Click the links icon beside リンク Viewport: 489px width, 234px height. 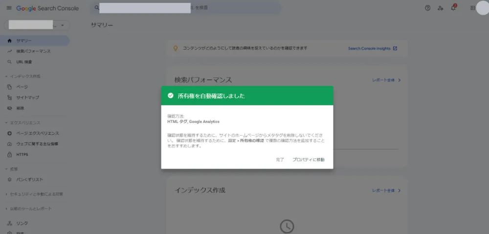tap(9, 223)
